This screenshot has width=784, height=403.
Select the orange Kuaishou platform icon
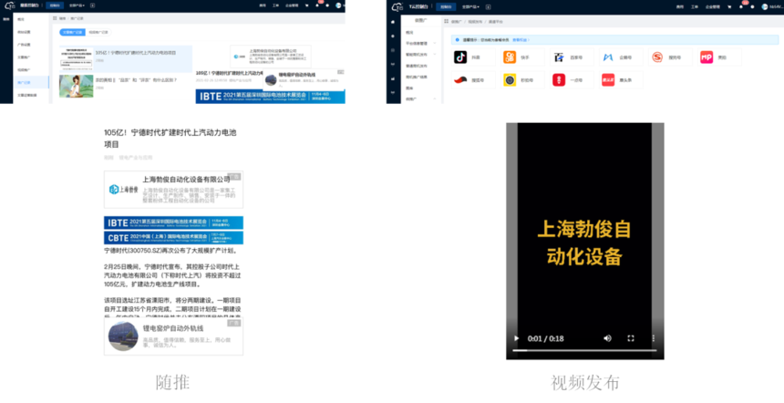(509, 57)
